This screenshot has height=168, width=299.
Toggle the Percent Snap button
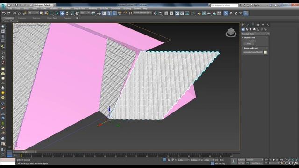pos(120,14)
